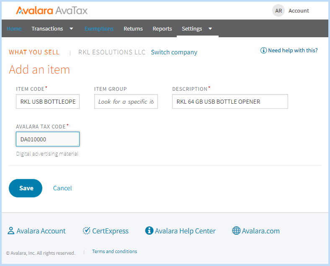
Task: Expand the Transactions dropdown arrow
Action: point(71,29)
